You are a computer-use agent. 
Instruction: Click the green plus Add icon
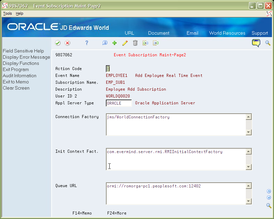coord(114,43)
